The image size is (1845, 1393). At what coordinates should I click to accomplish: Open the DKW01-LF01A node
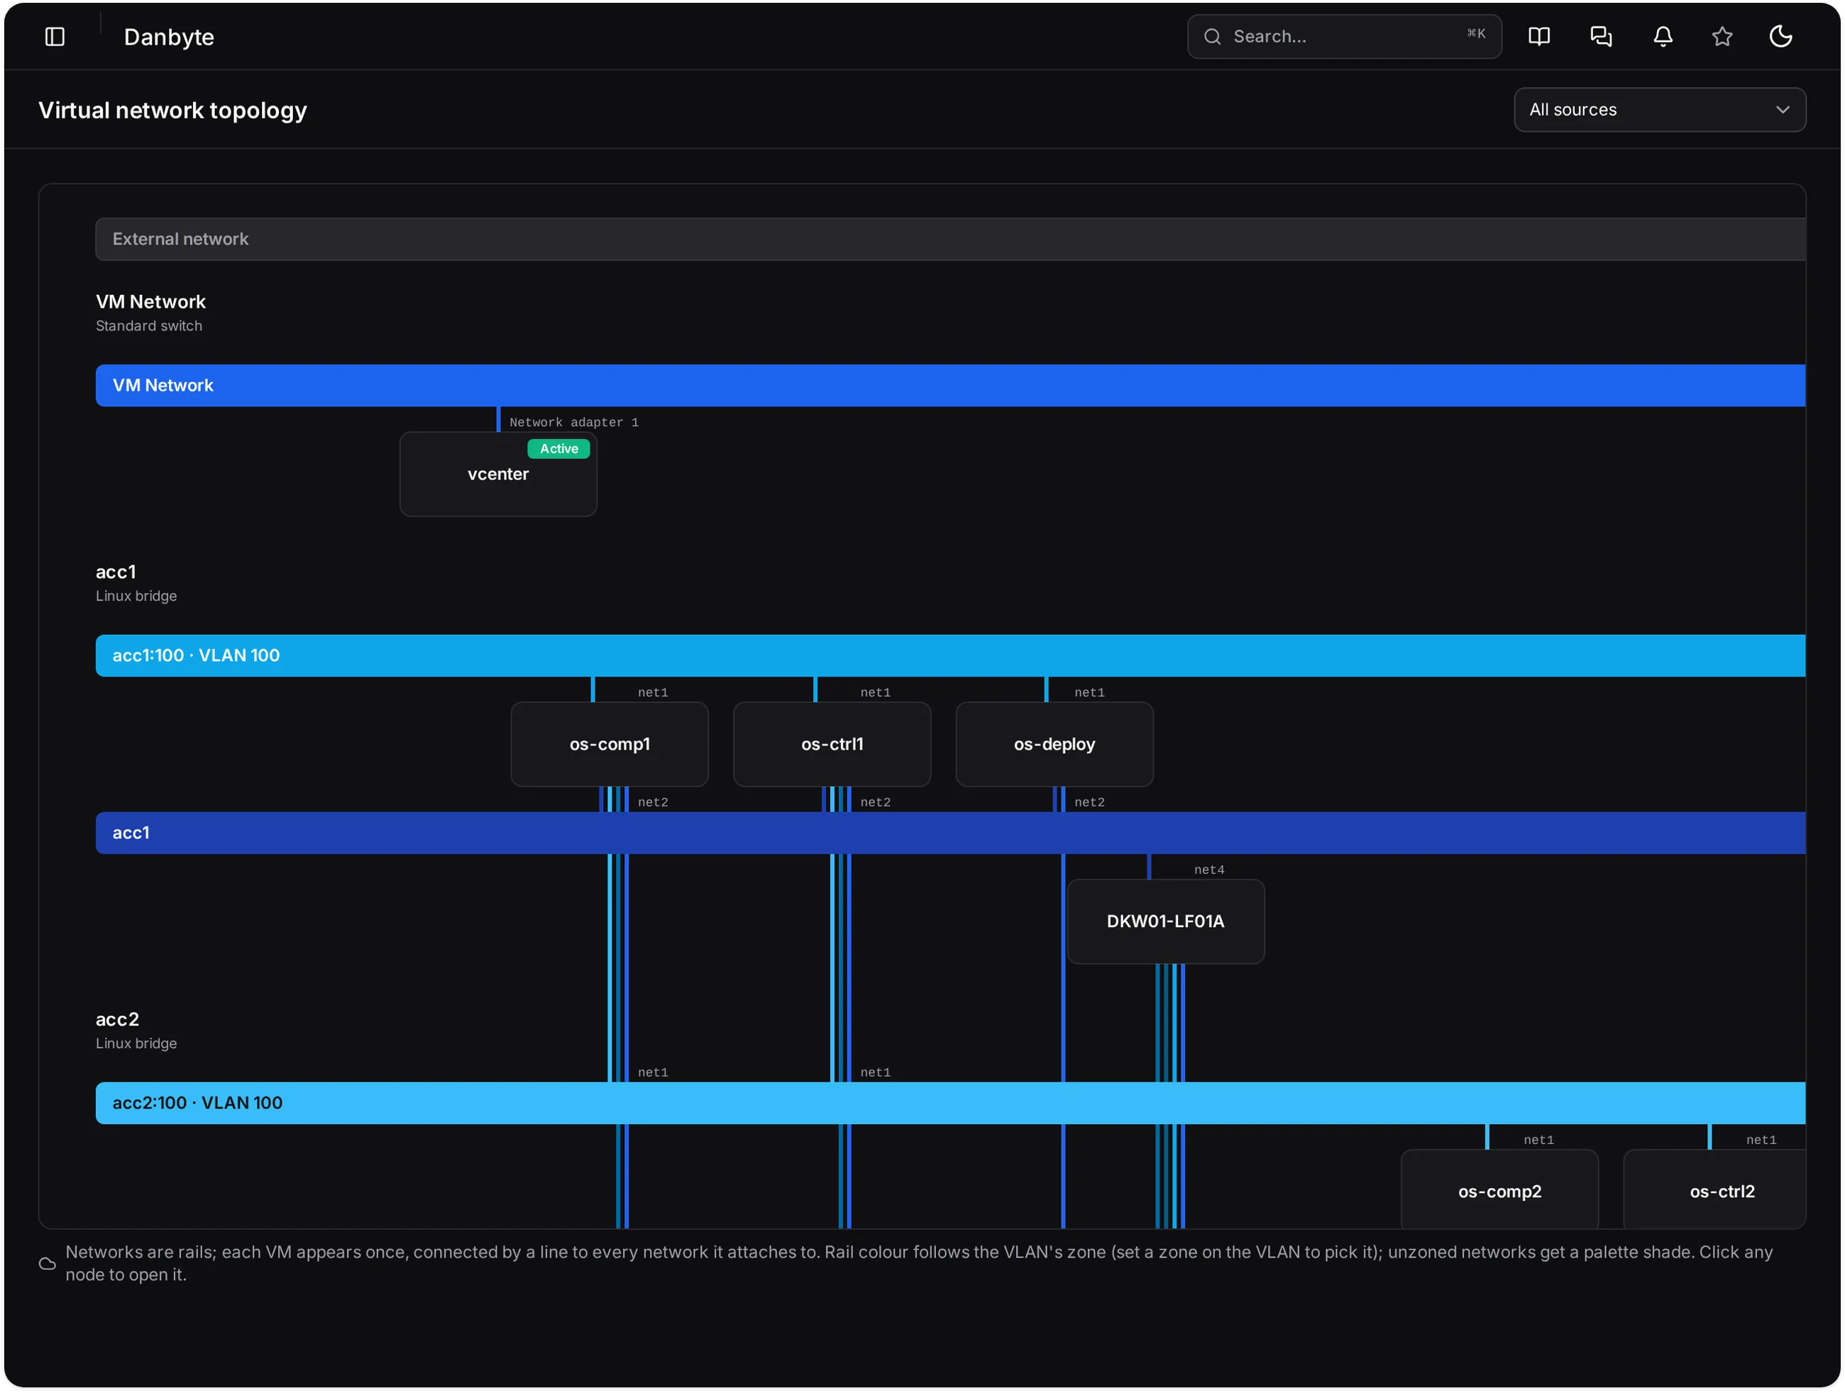[x=1165, y=921]
